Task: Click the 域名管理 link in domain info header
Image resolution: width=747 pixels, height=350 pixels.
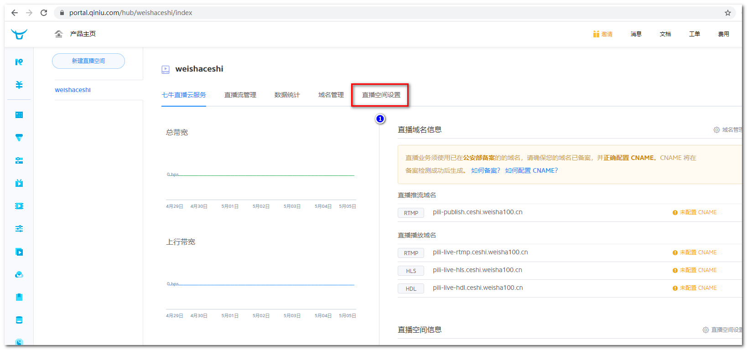Action: (732, 130)
